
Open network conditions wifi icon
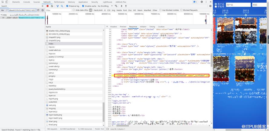(x=116, y=6)
